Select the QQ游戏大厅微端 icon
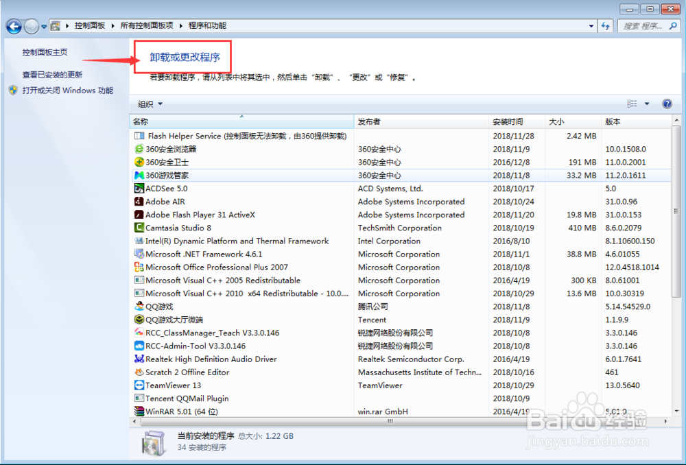 pyautogui.click(x=139, y=320)
